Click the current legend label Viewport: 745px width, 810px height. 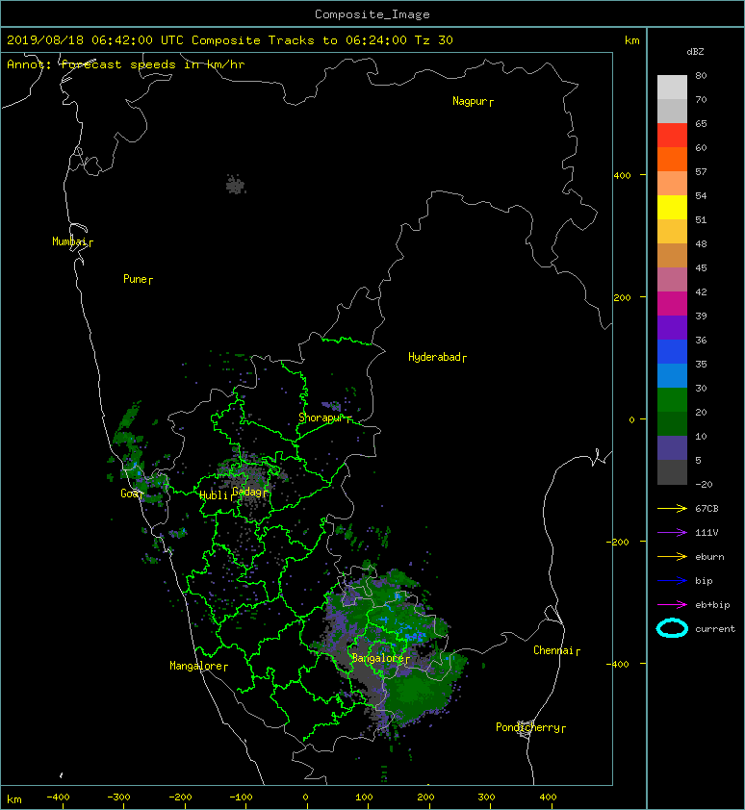pos(715,629)
